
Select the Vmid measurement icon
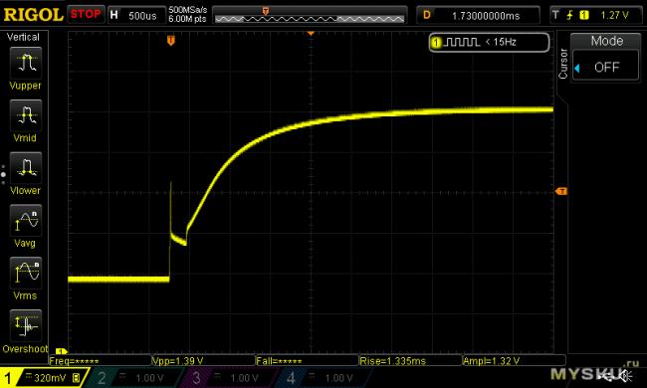(26, 115)
